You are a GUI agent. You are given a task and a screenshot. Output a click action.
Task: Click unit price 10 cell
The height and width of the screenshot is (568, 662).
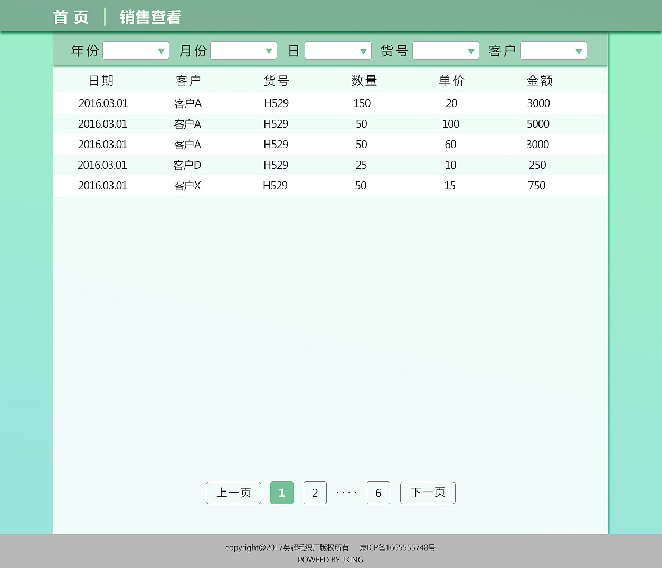pos(450,165)
